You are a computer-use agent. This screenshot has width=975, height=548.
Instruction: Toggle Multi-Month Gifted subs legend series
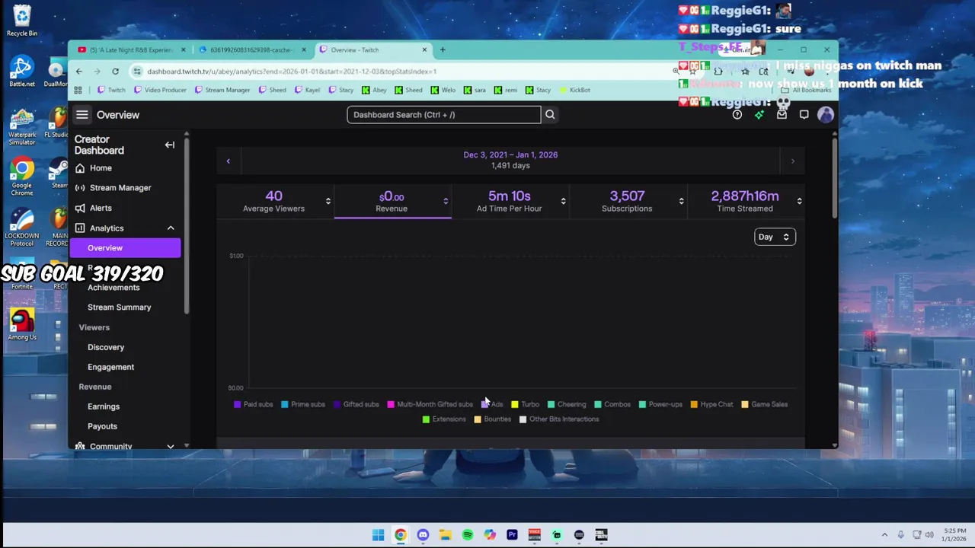430,404
